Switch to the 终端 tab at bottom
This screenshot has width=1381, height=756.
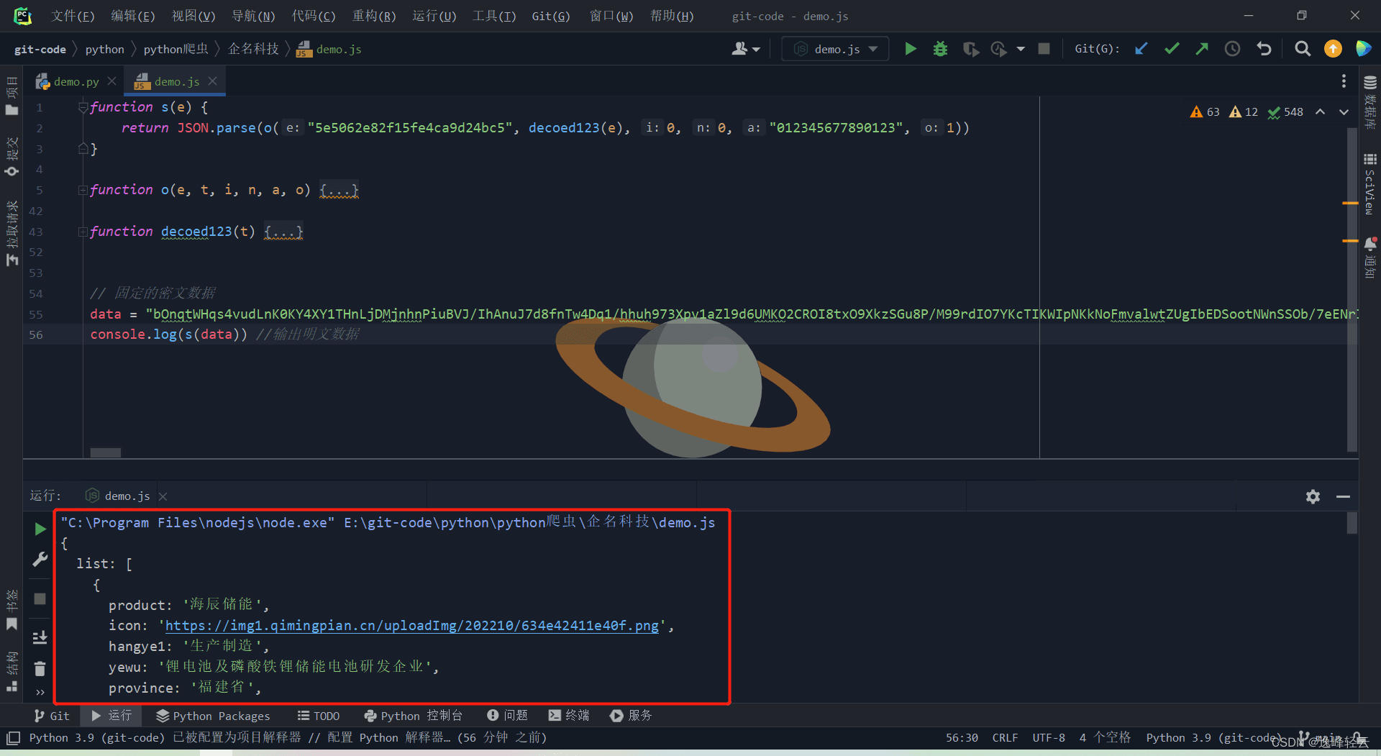pos(568,715)
